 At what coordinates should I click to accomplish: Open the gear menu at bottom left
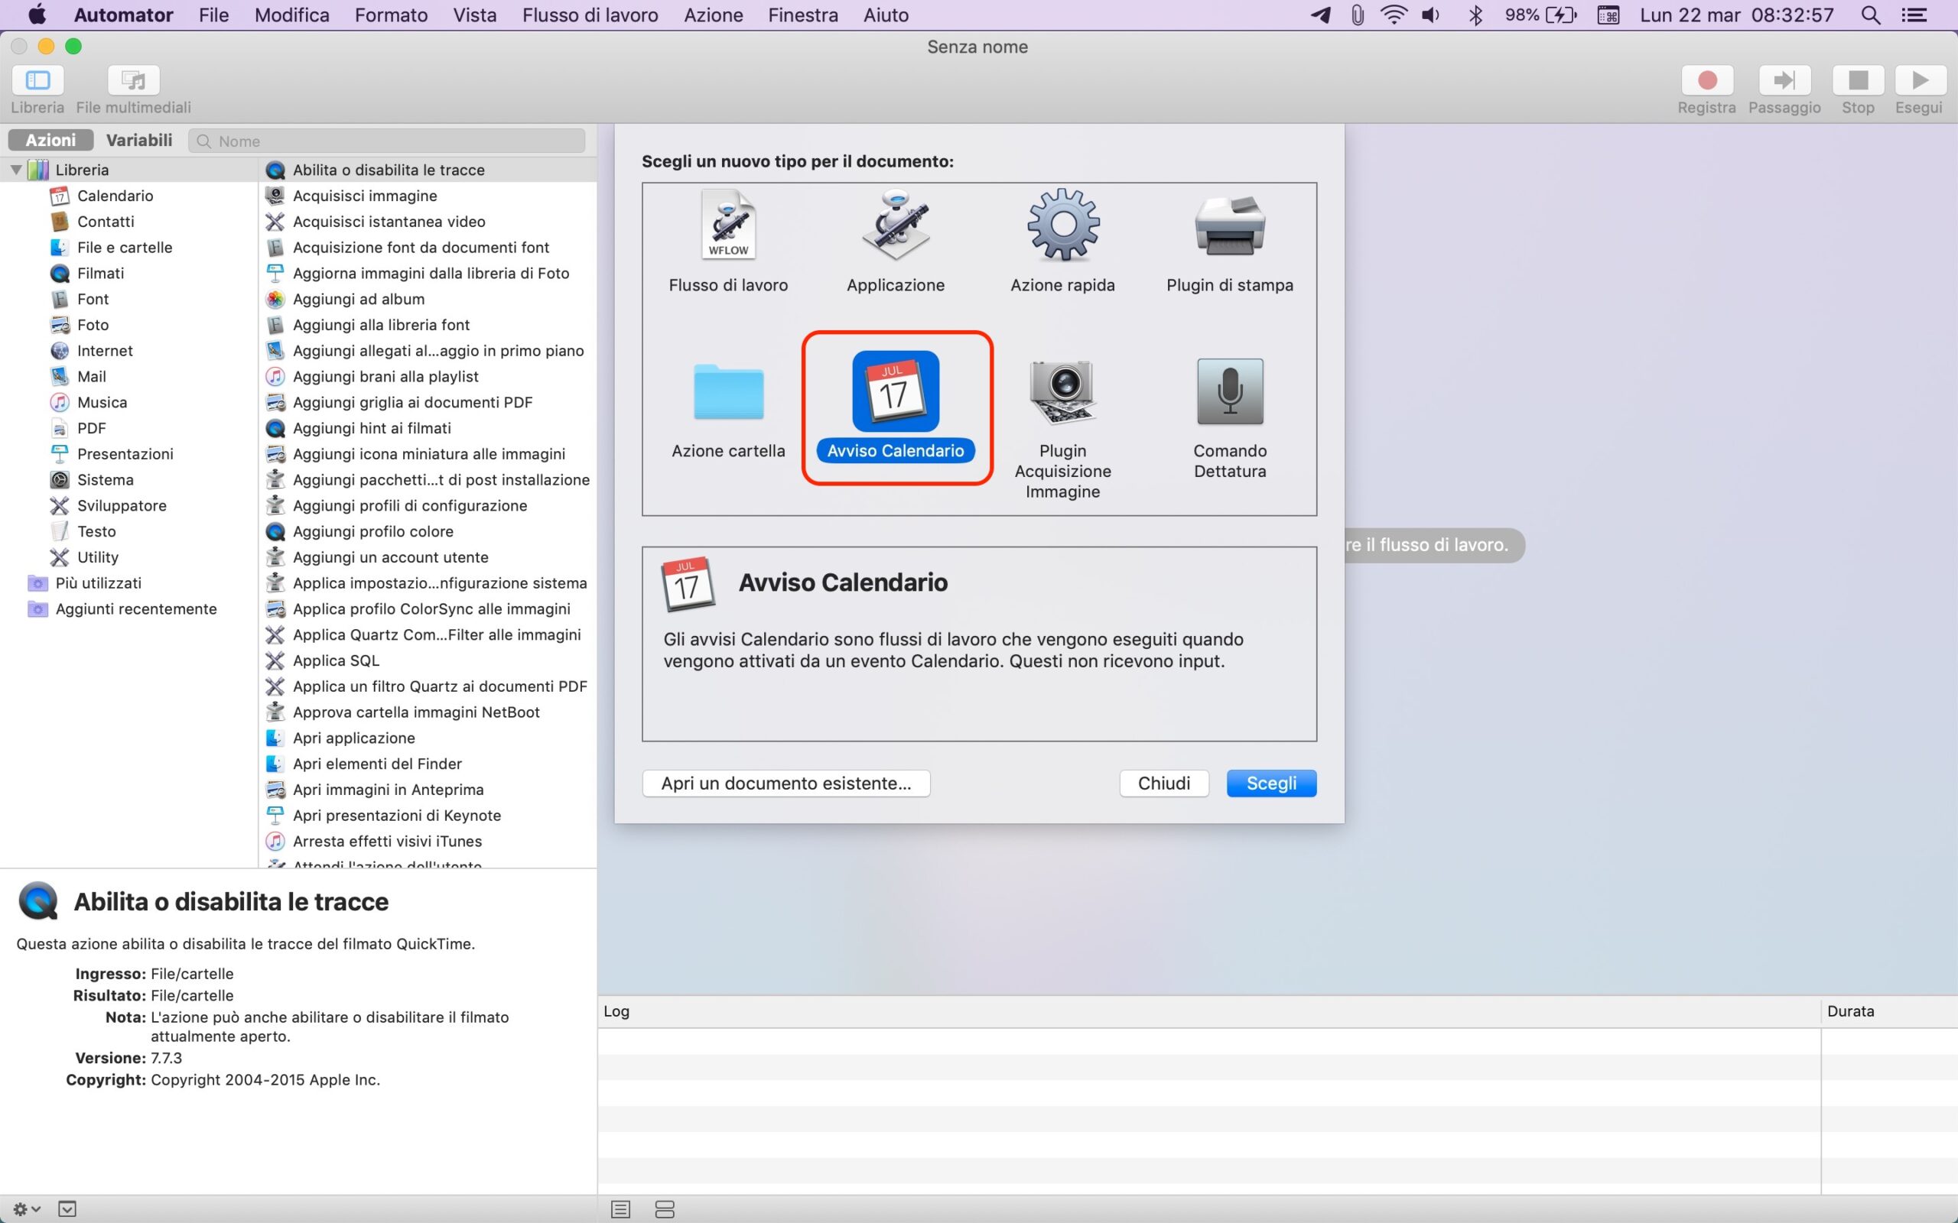pos(26,1208)
